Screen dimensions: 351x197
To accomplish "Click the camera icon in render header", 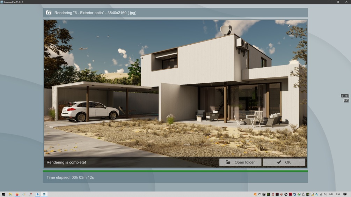I will [x=48, y=13].
